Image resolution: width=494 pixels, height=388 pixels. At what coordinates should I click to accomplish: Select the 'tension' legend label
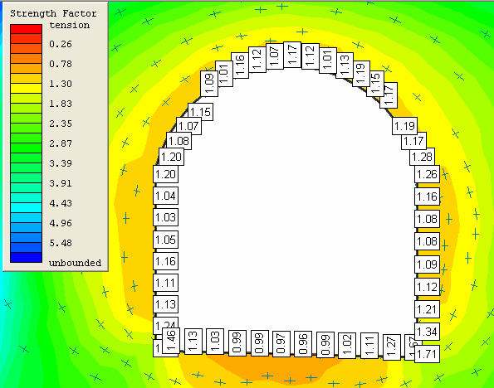pos(69,25)
